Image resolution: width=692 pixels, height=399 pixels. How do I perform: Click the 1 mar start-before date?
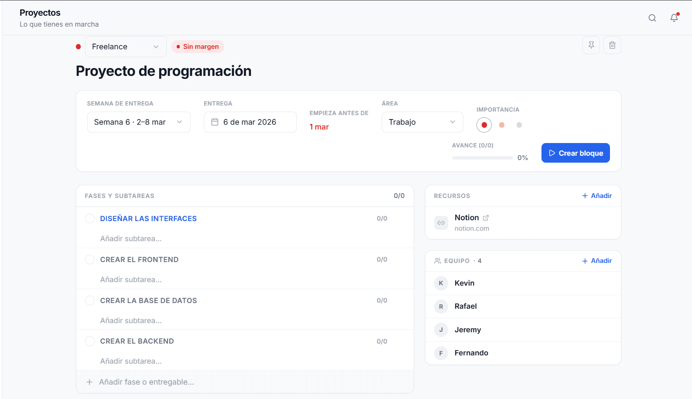pos(319,127)
